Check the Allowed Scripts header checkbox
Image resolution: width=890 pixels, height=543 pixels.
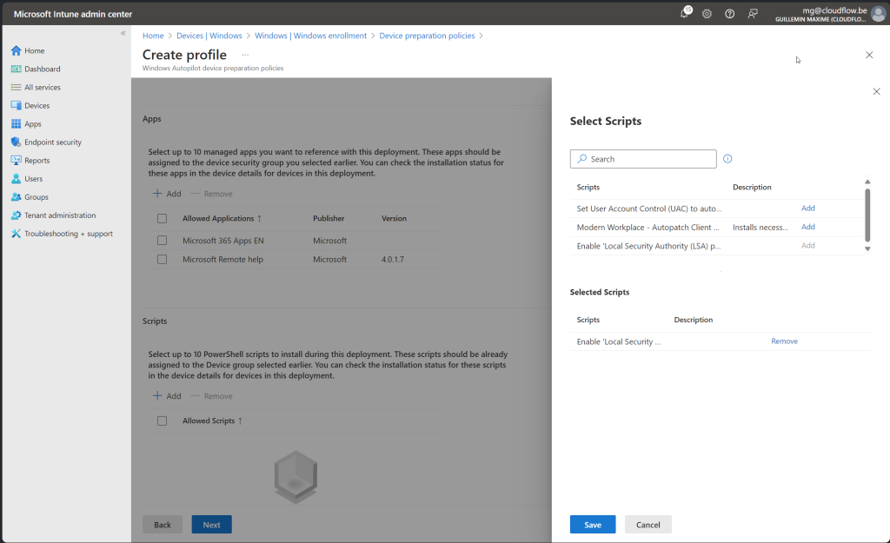tap(162, 421)
